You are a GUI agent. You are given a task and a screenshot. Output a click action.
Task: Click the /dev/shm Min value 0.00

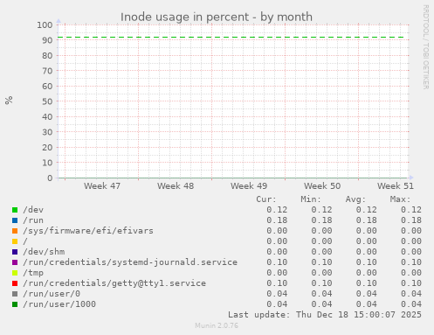tap(321, 252)
